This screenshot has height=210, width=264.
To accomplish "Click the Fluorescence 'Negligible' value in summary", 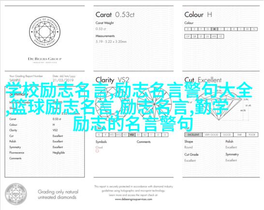I will pyautogui.click(x=59, y=153).
